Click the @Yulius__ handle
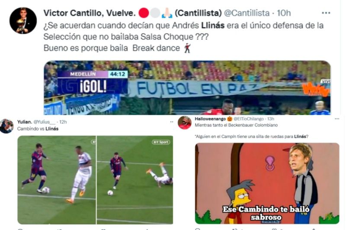 [45, 122]
